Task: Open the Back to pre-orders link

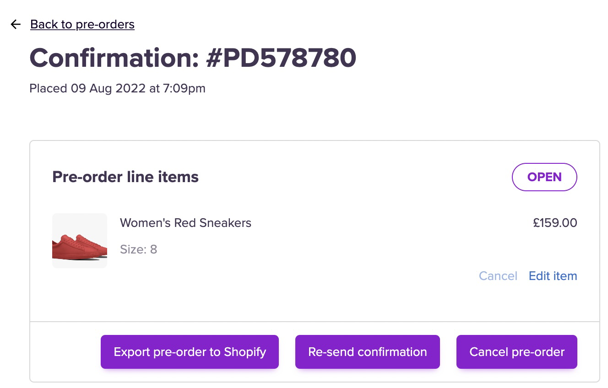Action: click(82, 24)
